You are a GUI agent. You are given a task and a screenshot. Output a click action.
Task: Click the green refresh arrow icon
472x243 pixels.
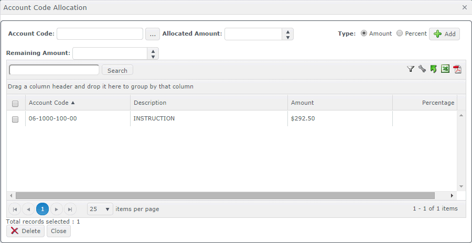(x=434, y=69)
